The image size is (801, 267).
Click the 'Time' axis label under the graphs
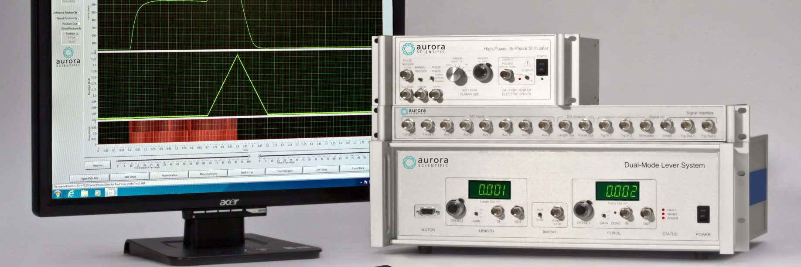click(245, 150)
